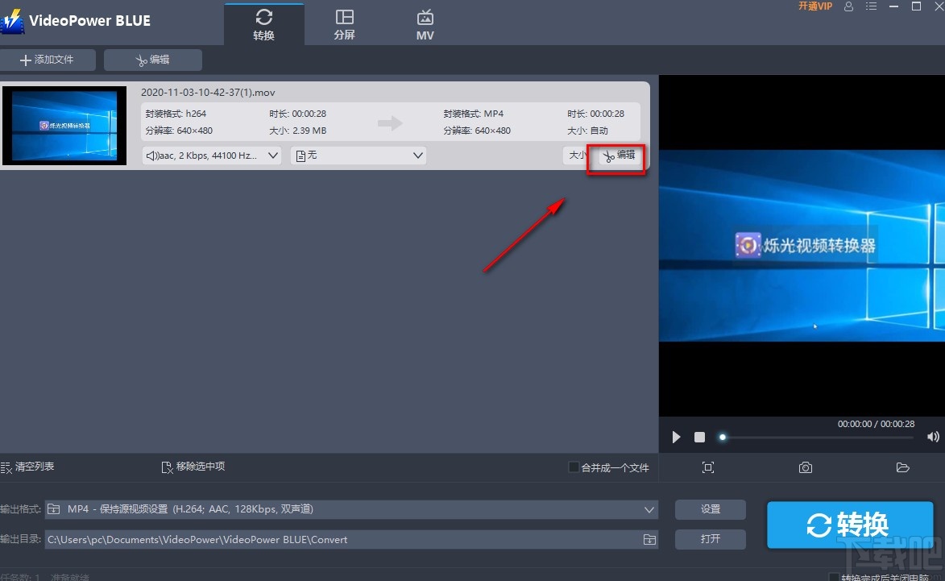Browse output directory with the folder icon
This screenshot has height=581, width=945.
pos(649,539)
